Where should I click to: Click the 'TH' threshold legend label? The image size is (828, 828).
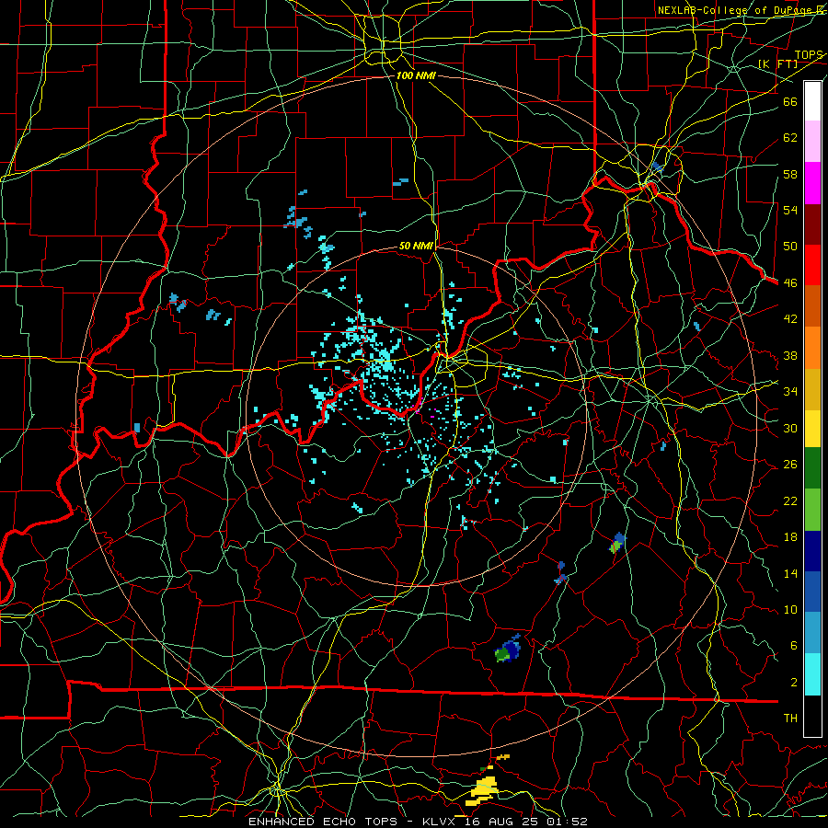(790, 718)
